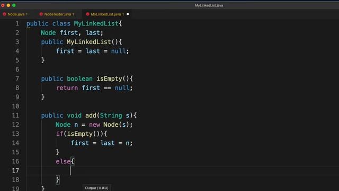339x191 pixels.
Task: Click the closing brace on line 5
Action: click(43, 60)
